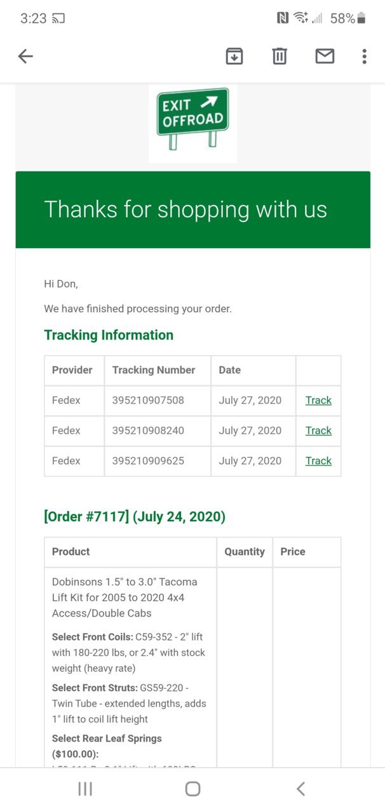385x812 pixels.
Task: Tap the Wi-Fi status icon
Action: click(301, 18)
